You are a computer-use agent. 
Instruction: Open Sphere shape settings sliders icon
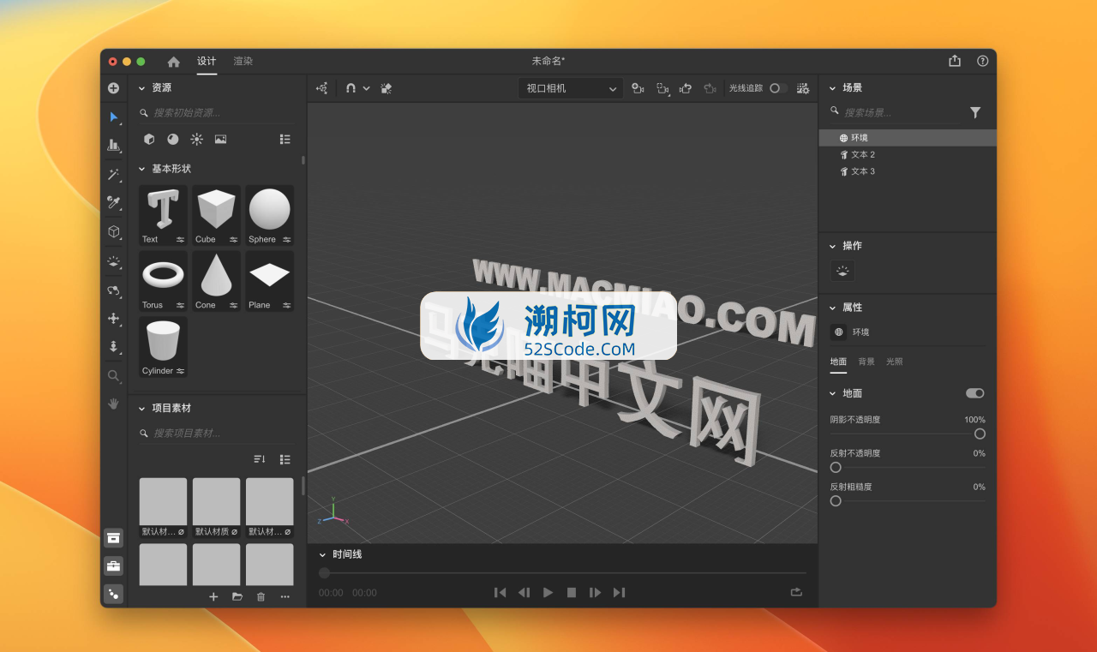[287, 240]
